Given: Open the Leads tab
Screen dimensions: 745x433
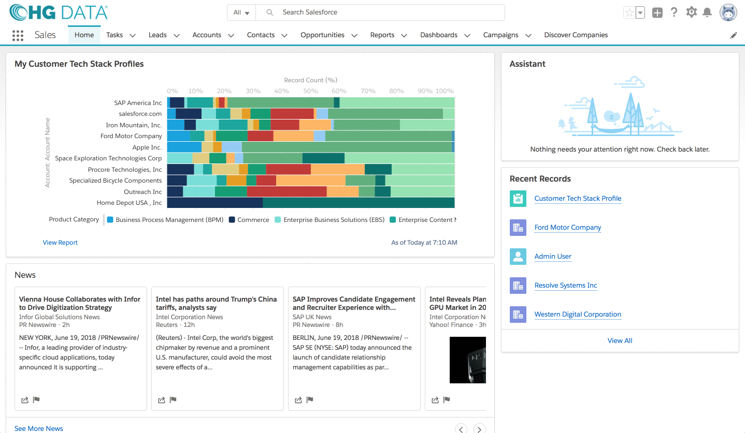Looking at the screenshot, I should [x=157, y=35].
